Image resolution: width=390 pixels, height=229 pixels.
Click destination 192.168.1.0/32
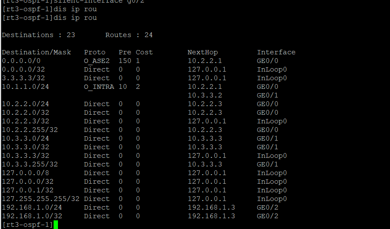32,216
